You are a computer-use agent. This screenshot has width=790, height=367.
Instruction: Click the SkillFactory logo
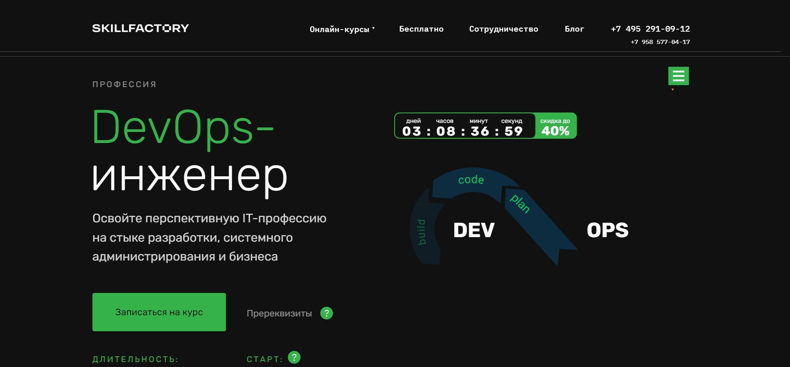click(x=140, y=28)
